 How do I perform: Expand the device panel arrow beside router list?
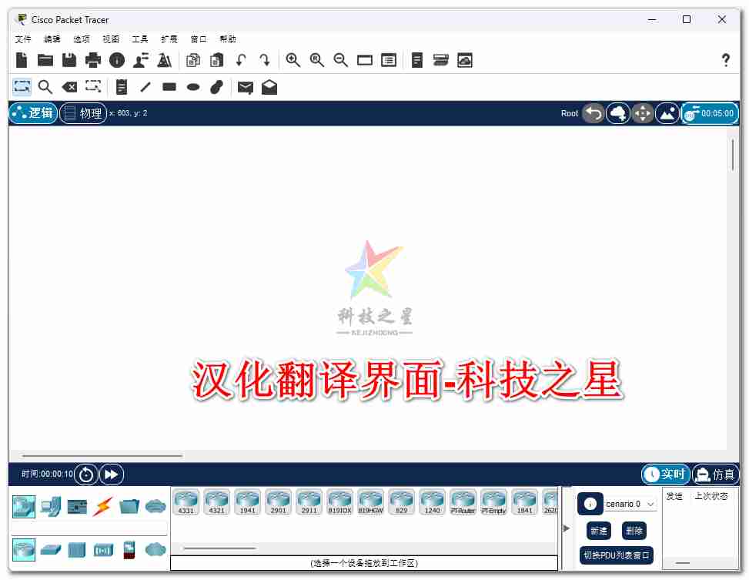[x=566, y=528]
